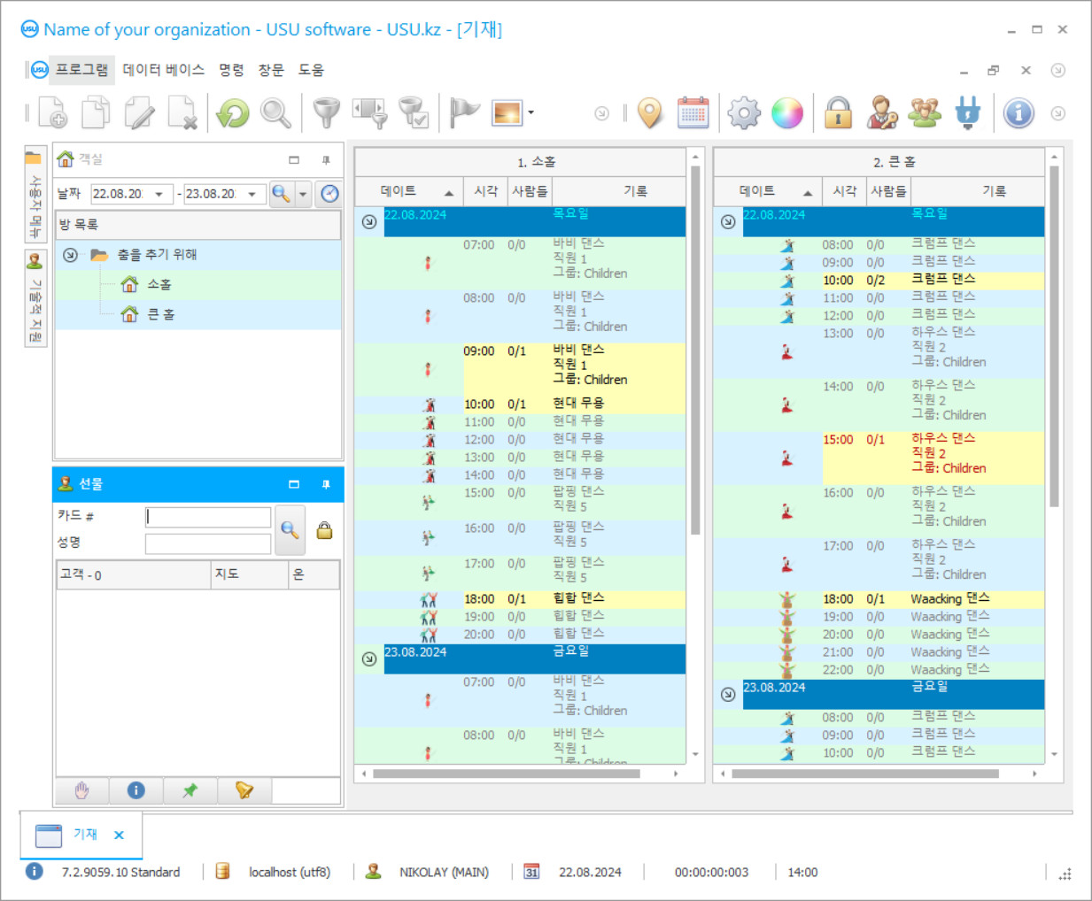Toggle pin on the 선물 panel header
The width and height of the screenshot is (1092, 901).
(326, 484)
